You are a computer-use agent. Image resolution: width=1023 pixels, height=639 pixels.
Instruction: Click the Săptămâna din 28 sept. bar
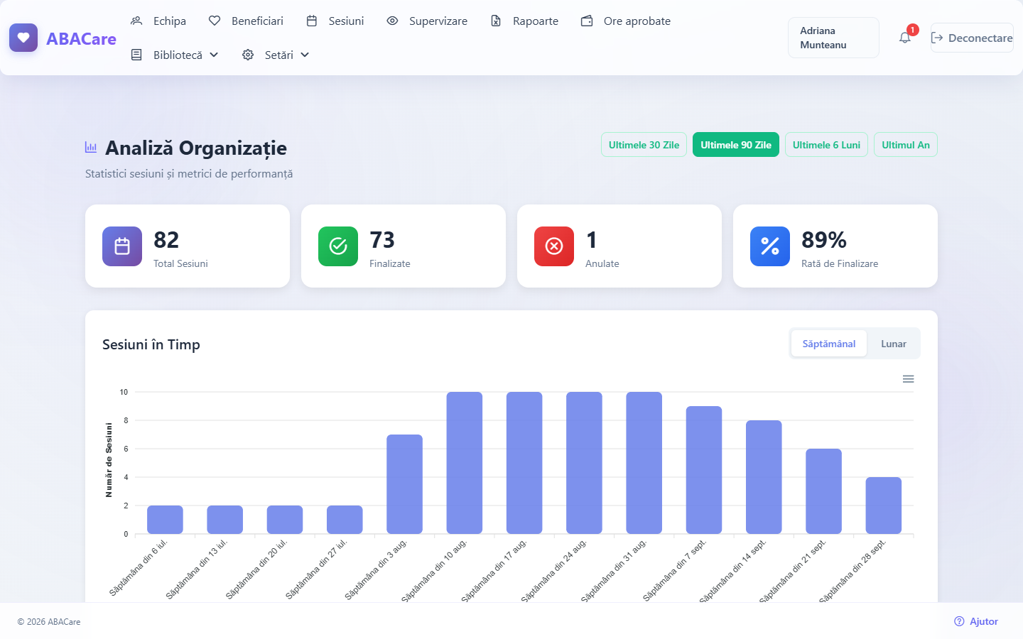pyautogui.click(x=884, y=506)
